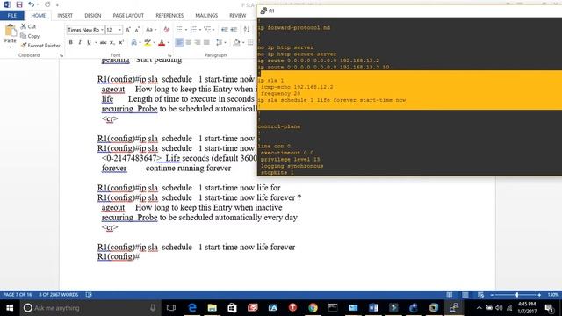Switch to Web Layout view
562x316 pixels.
(480, 295)
